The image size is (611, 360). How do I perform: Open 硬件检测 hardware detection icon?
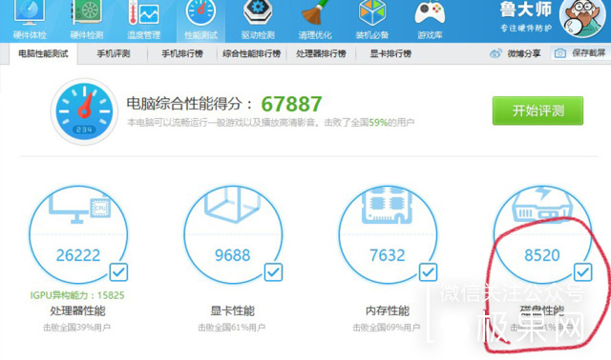coord(87,20)
